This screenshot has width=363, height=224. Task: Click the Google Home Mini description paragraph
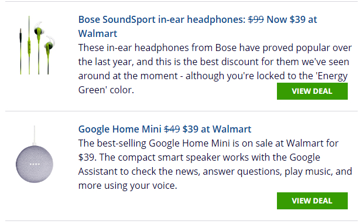pyautogui.click(x=215, y=164)
